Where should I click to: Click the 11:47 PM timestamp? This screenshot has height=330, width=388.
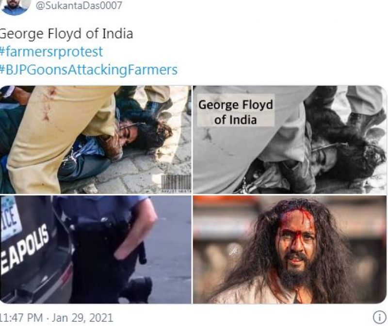[22, 318]
